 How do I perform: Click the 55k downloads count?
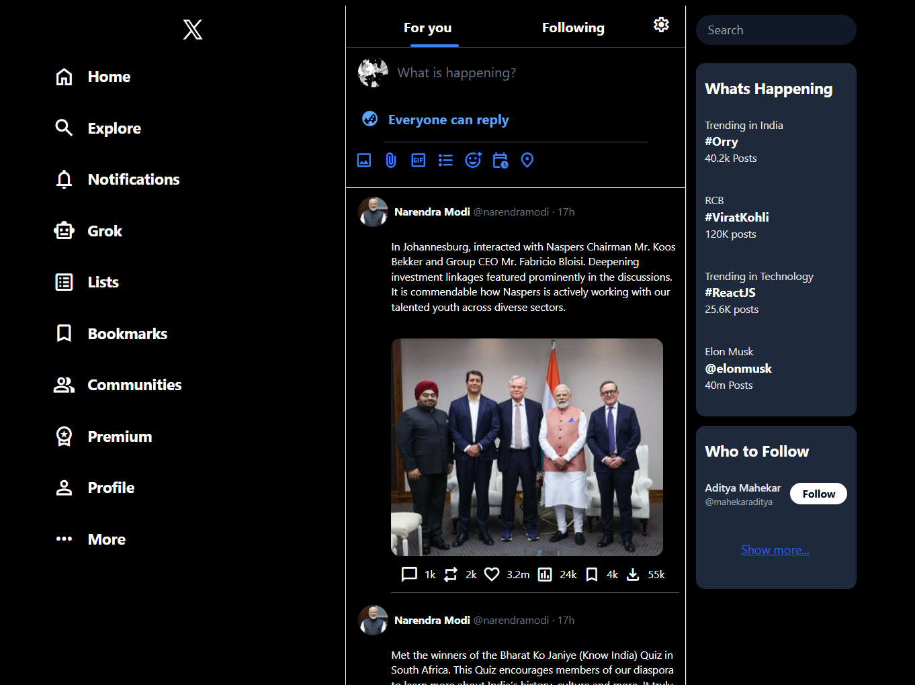click(x=656, y=575)
